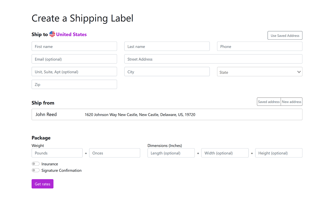Screen dimensions: 334x201
Task: Focus the Height (optional) field
Action: (x=279, y=153)
